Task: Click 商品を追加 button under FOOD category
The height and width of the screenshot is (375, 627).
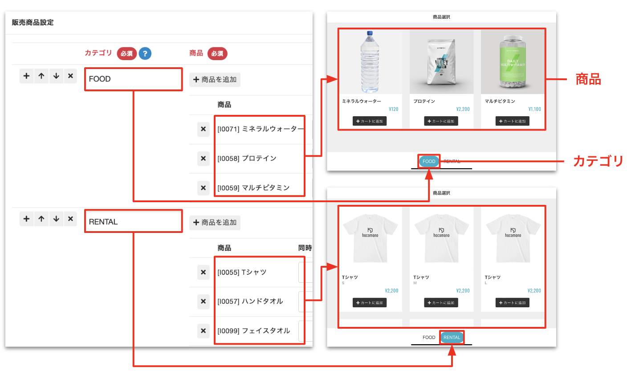Action: tap(215, 80)
